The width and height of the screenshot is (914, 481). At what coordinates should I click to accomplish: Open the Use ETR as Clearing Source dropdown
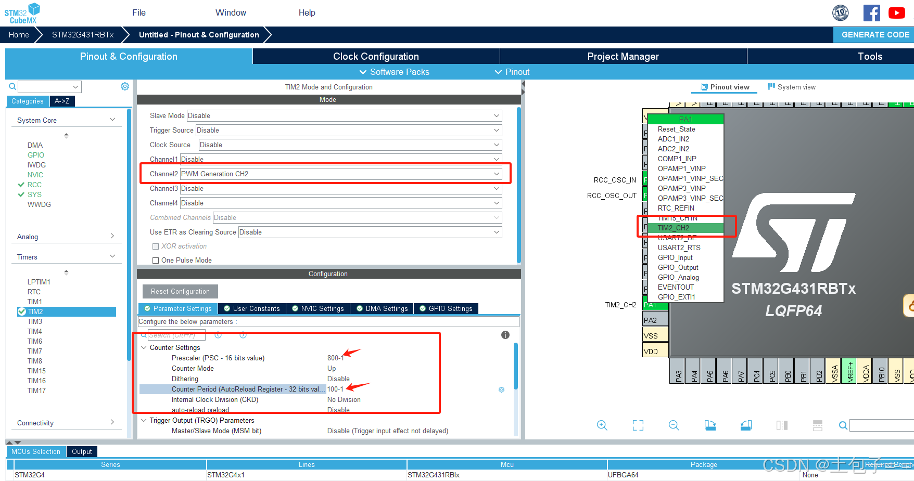pyautogui.click(x=370, y=232)
